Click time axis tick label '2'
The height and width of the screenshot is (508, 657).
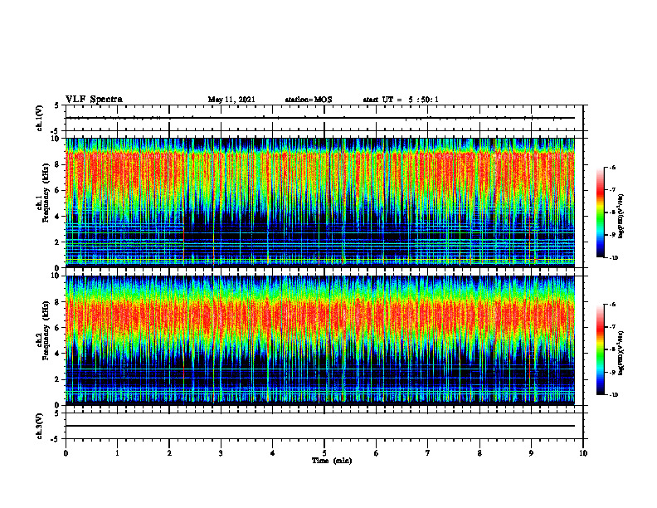tap(169, 453)
